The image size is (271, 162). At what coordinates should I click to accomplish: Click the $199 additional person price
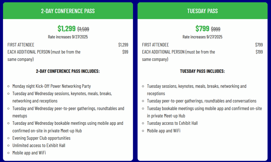click(x=259, y=52)
